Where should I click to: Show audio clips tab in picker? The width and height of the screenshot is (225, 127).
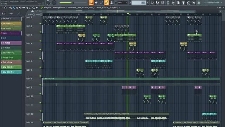pos(11,13)
